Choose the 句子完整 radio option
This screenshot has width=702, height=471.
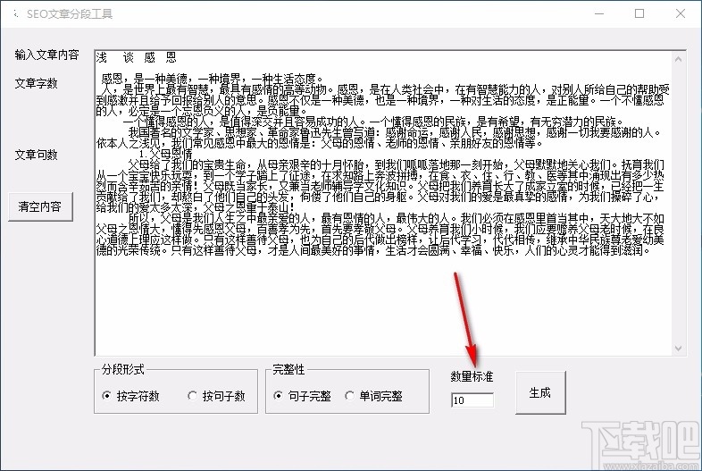[x=302, y=396]
